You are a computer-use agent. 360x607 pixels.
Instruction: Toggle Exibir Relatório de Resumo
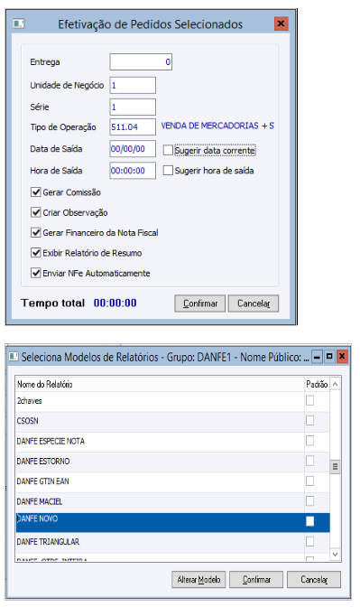pos(36,253)
